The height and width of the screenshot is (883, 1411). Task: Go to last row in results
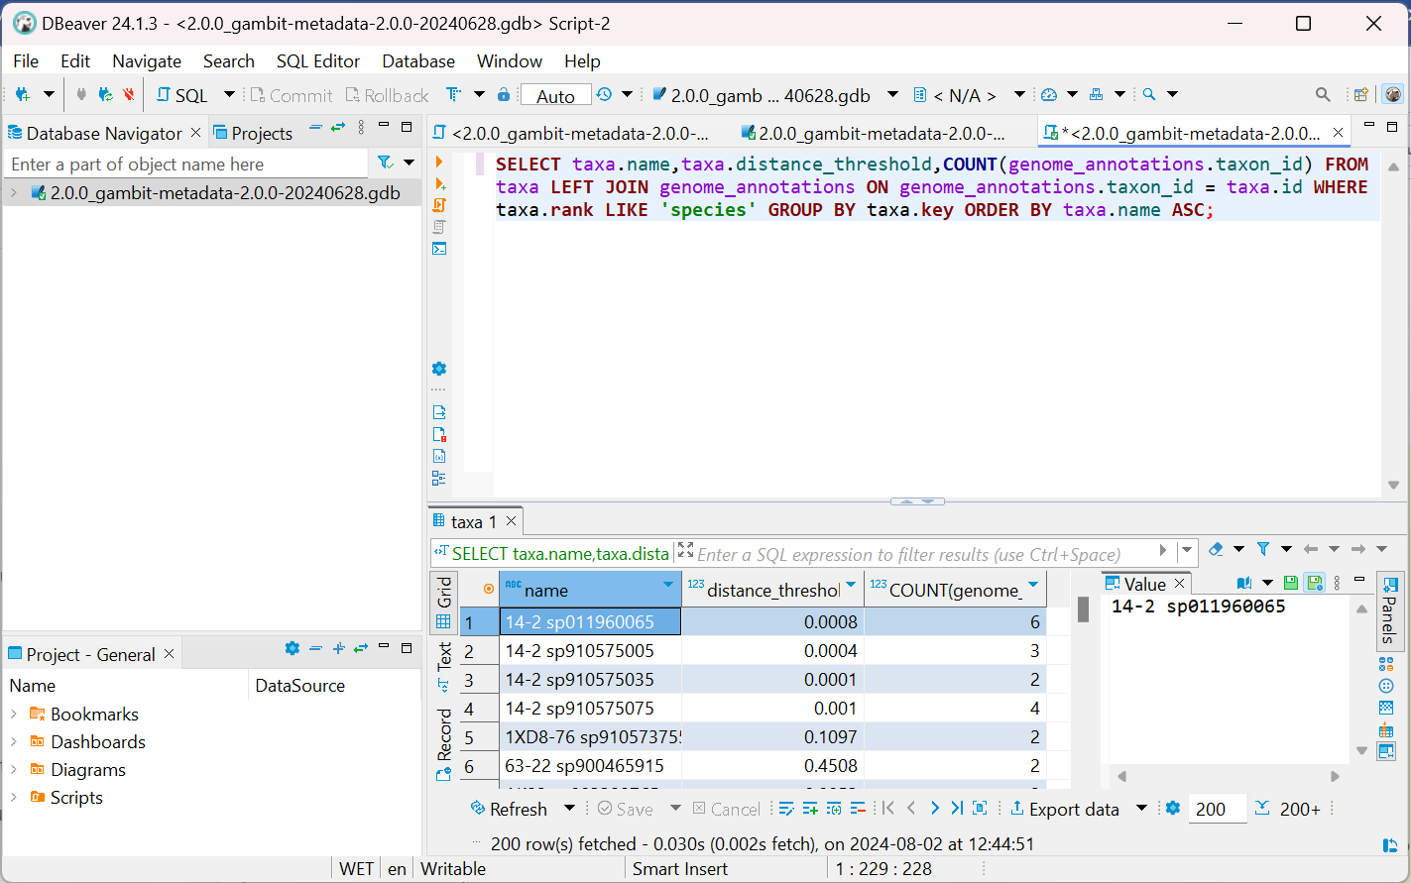pos(957,809)
